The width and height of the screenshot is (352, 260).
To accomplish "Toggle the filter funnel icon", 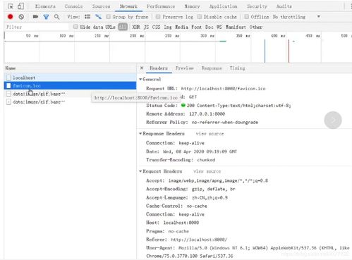I will [x=46, y=17].
